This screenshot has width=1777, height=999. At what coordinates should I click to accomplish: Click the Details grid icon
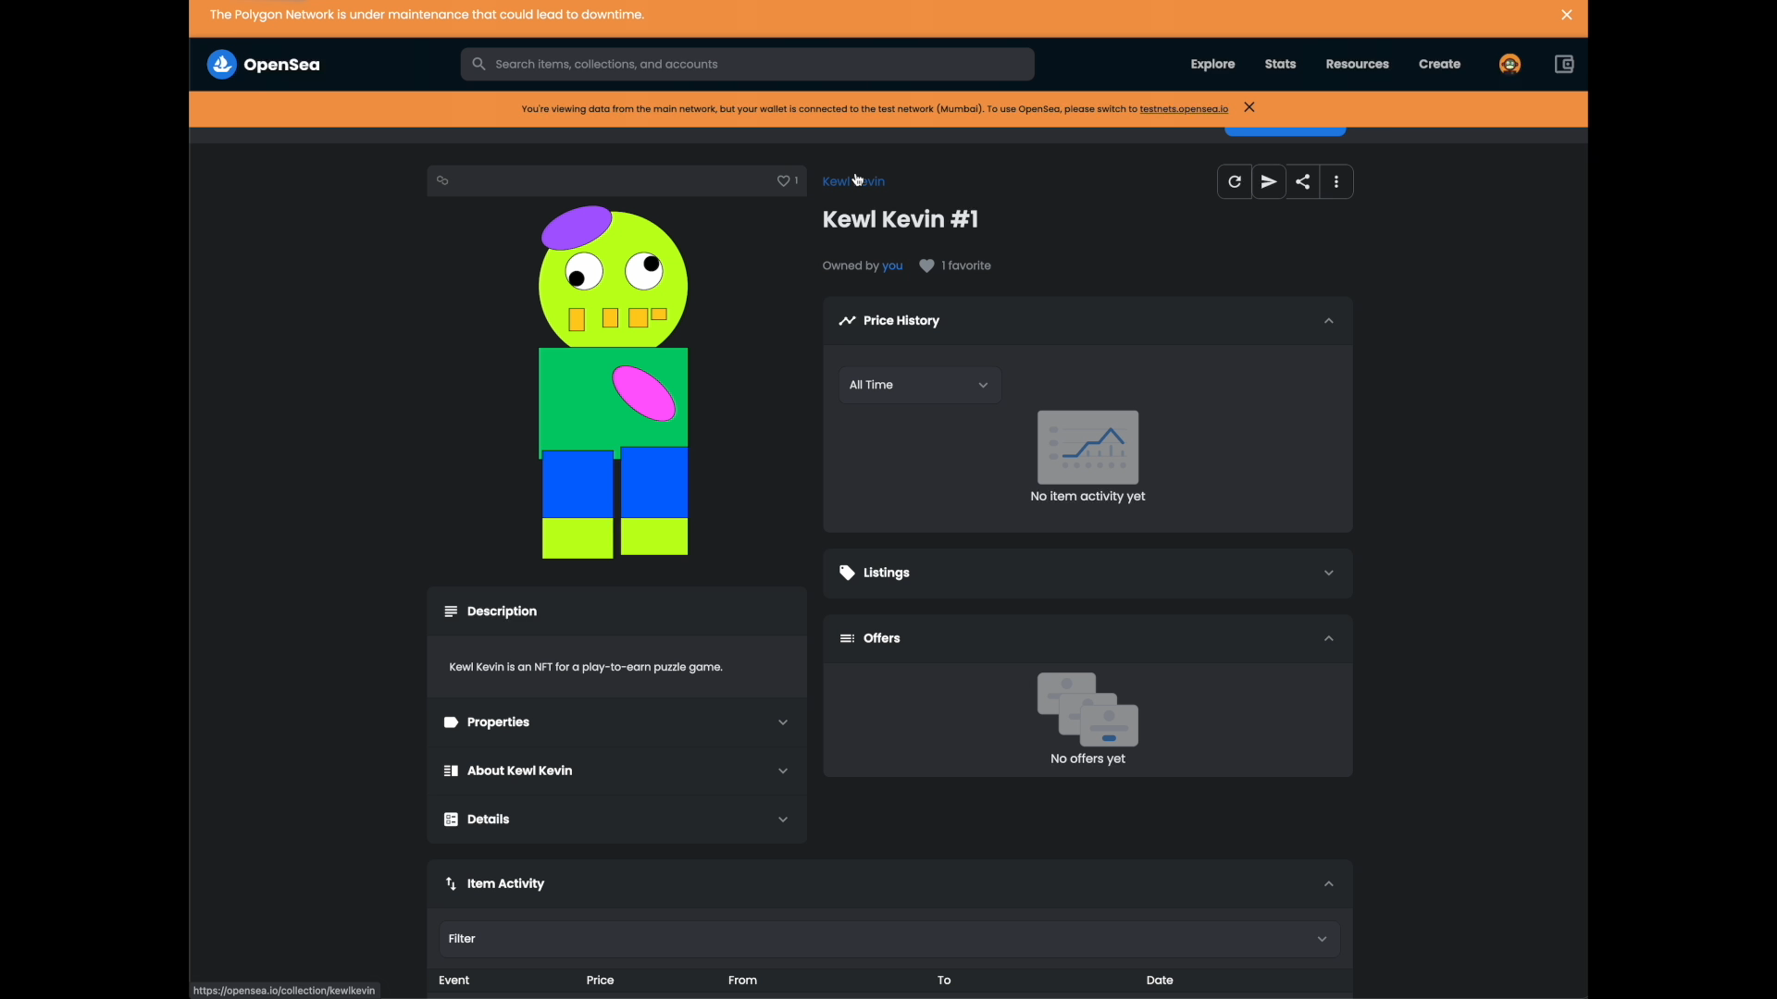[x=451, y=820]
